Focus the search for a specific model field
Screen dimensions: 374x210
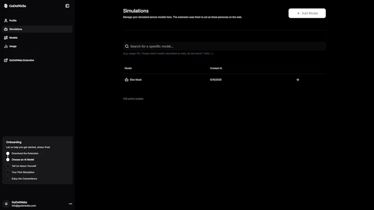(224, 46)
